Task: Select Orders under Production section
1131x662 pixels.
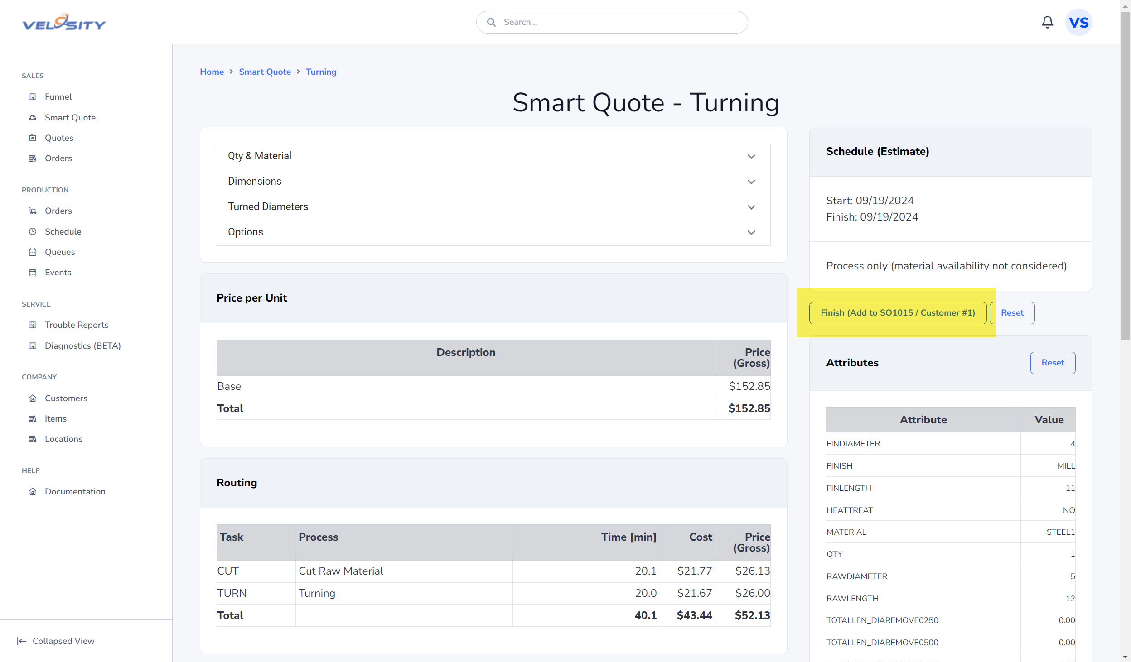Action: pyautogui.click(x=58, y=211)
